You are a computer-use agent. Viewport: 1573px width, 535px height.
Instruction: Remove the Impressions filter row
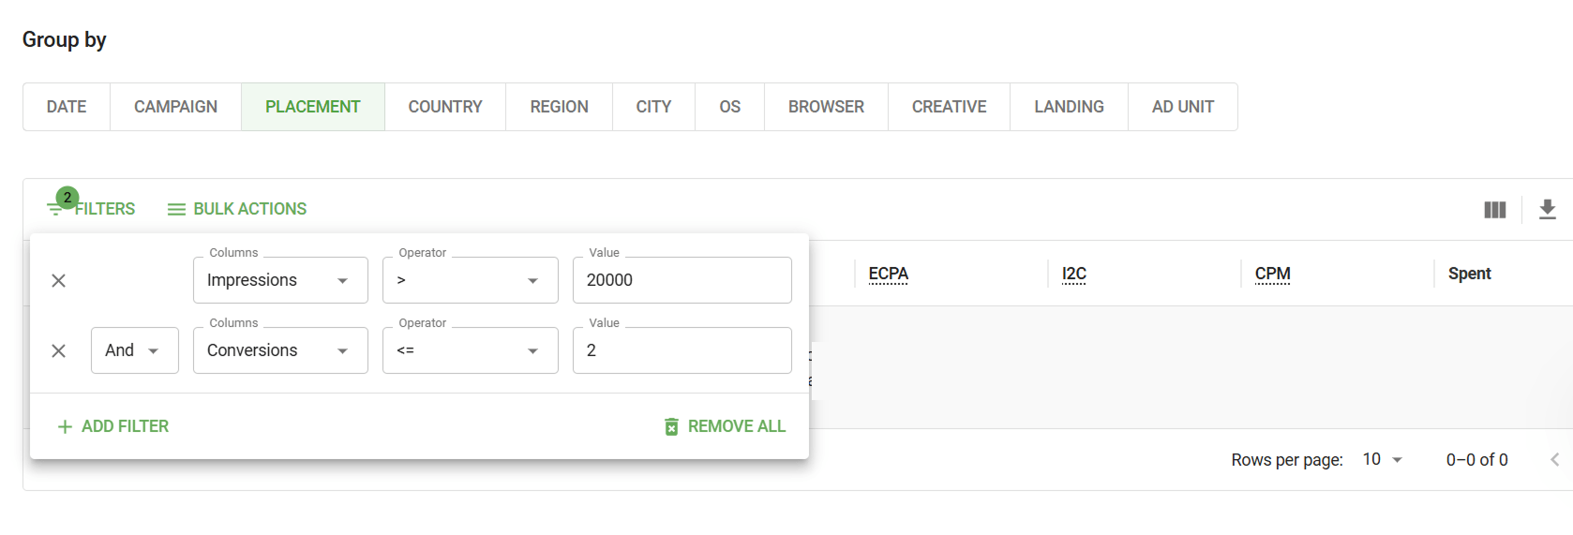coord(58,280)
